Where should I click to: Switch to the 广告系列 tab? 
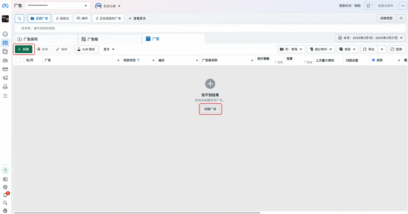pyautogui.click(x=46, y=39)
